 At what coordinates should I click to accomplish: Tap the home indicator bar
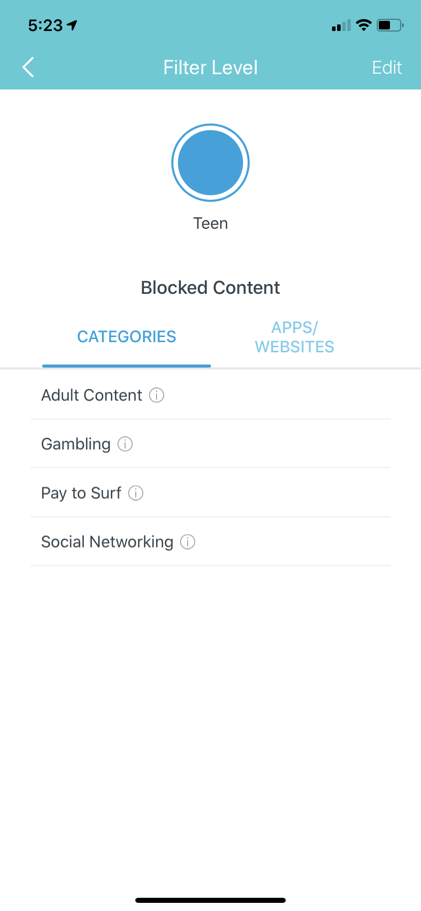(211, 900)
